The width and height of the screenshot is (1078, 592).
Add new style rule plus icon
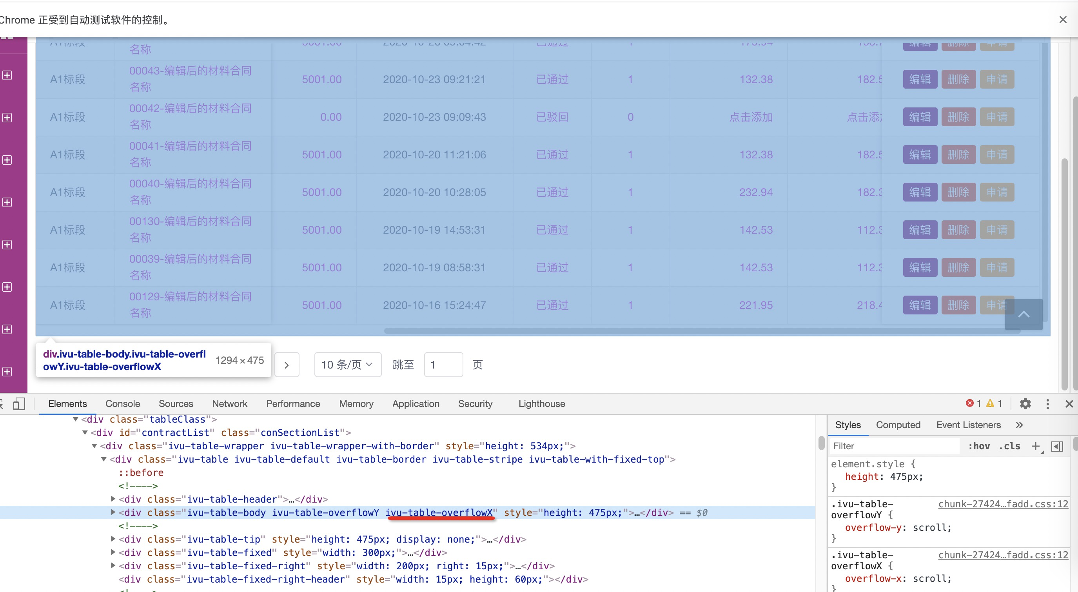(x=1035, y=446)
